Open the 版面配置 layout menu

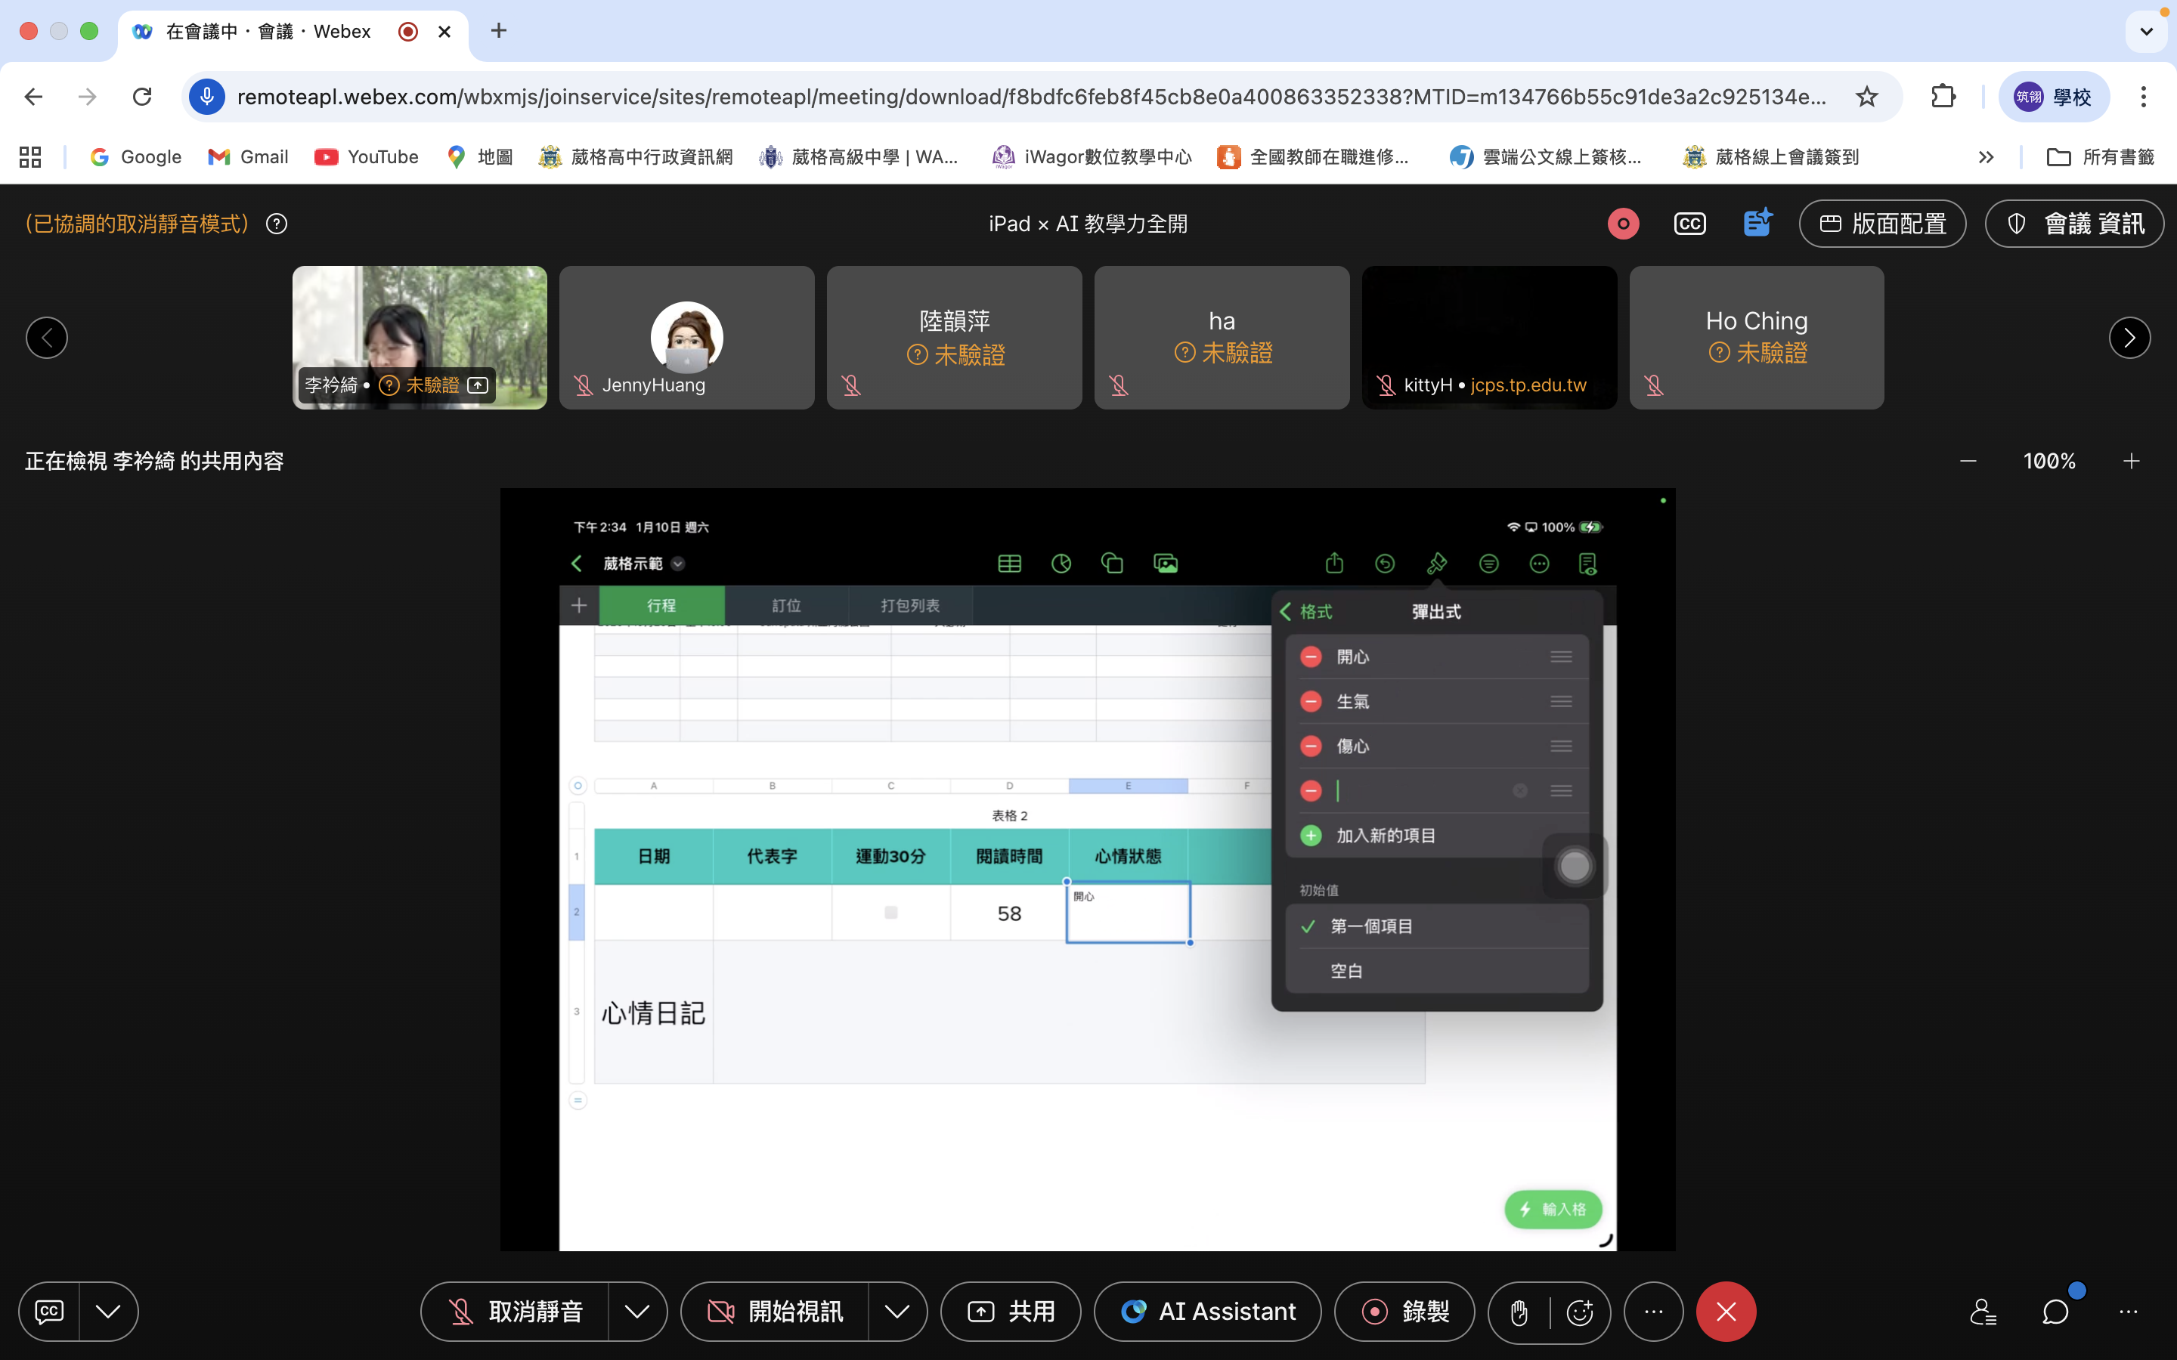[x=1882, y=224]
